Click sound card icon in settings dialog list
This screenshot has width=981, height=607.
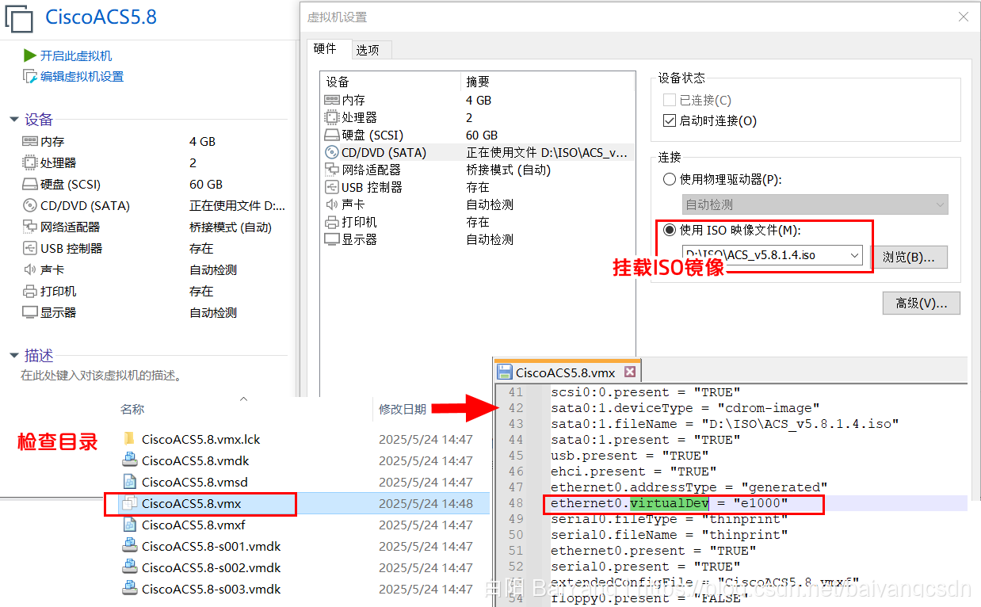pyautogui.click(x=332, y=204)
